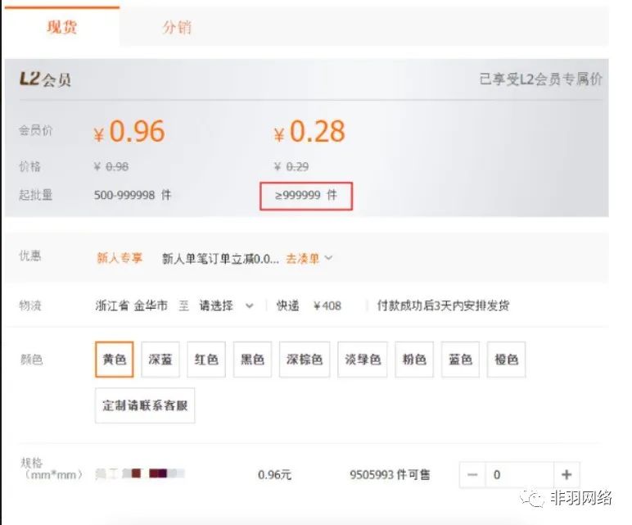Select the 黑色 color option

pyautogui.click(x=252, y=360)
